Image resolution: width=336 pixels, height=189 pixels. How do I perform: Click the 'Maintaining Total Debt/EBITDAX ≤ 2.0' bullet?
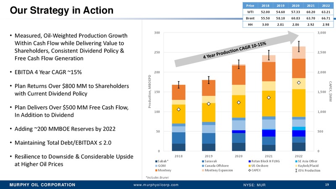pos(63,143)
